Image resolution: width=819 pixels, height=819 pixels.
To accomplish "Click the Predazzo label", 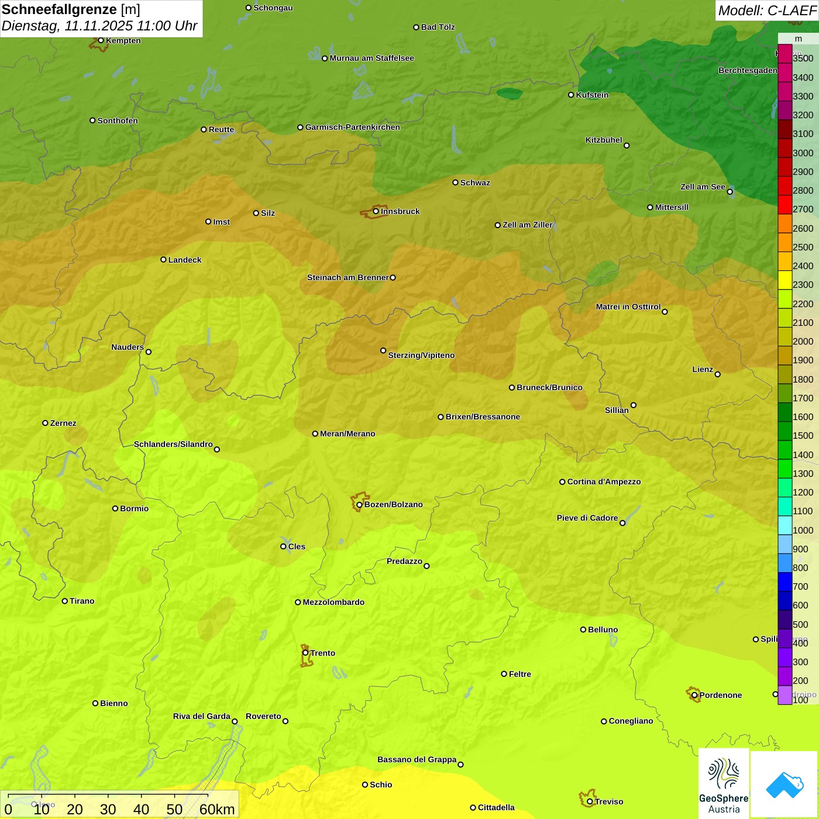I will (405, 561).
